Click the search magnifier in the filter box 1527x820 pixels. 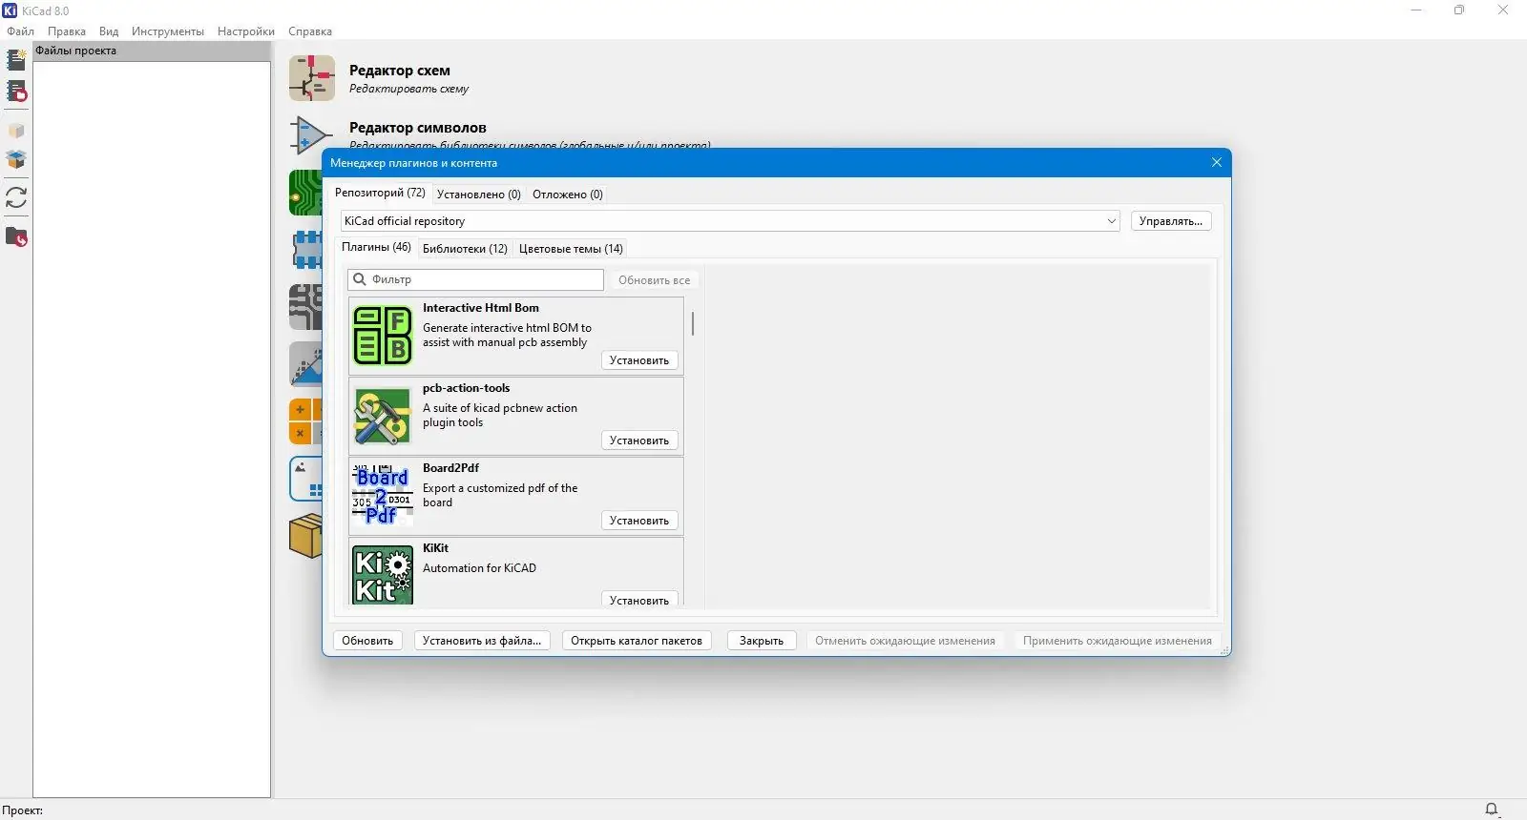tap(360, 279)
